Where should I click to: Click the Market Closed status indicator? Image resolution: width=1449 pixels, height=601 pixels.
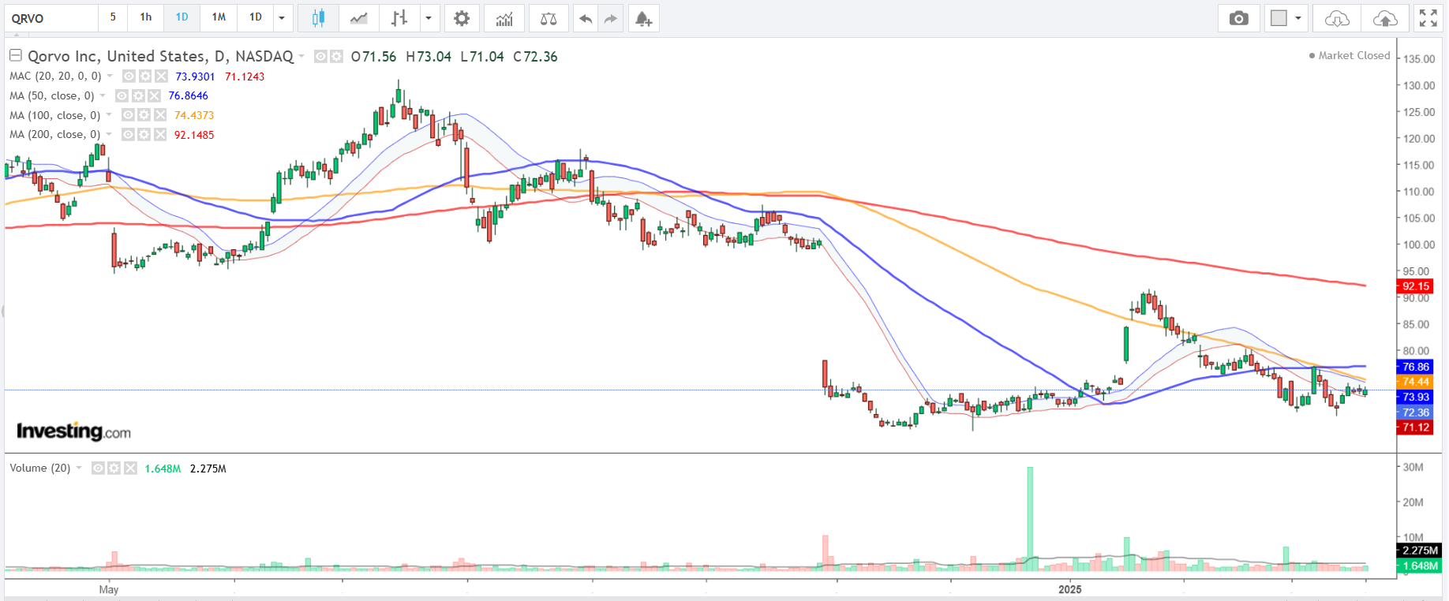[x=1350, y=55]
